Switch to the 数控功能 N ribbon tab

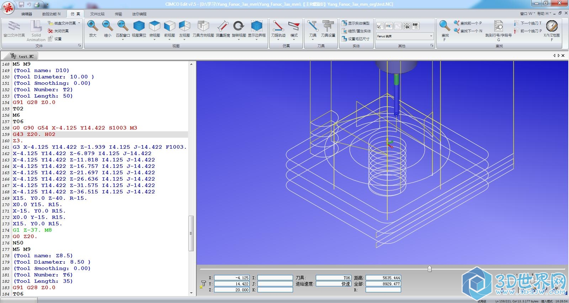(51, 14)
